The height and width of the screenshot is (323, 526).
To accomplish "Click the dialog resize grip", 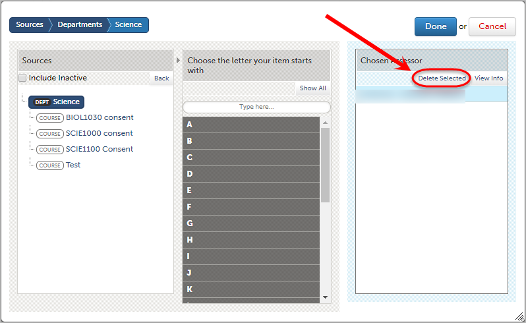I will pos(519,316).
